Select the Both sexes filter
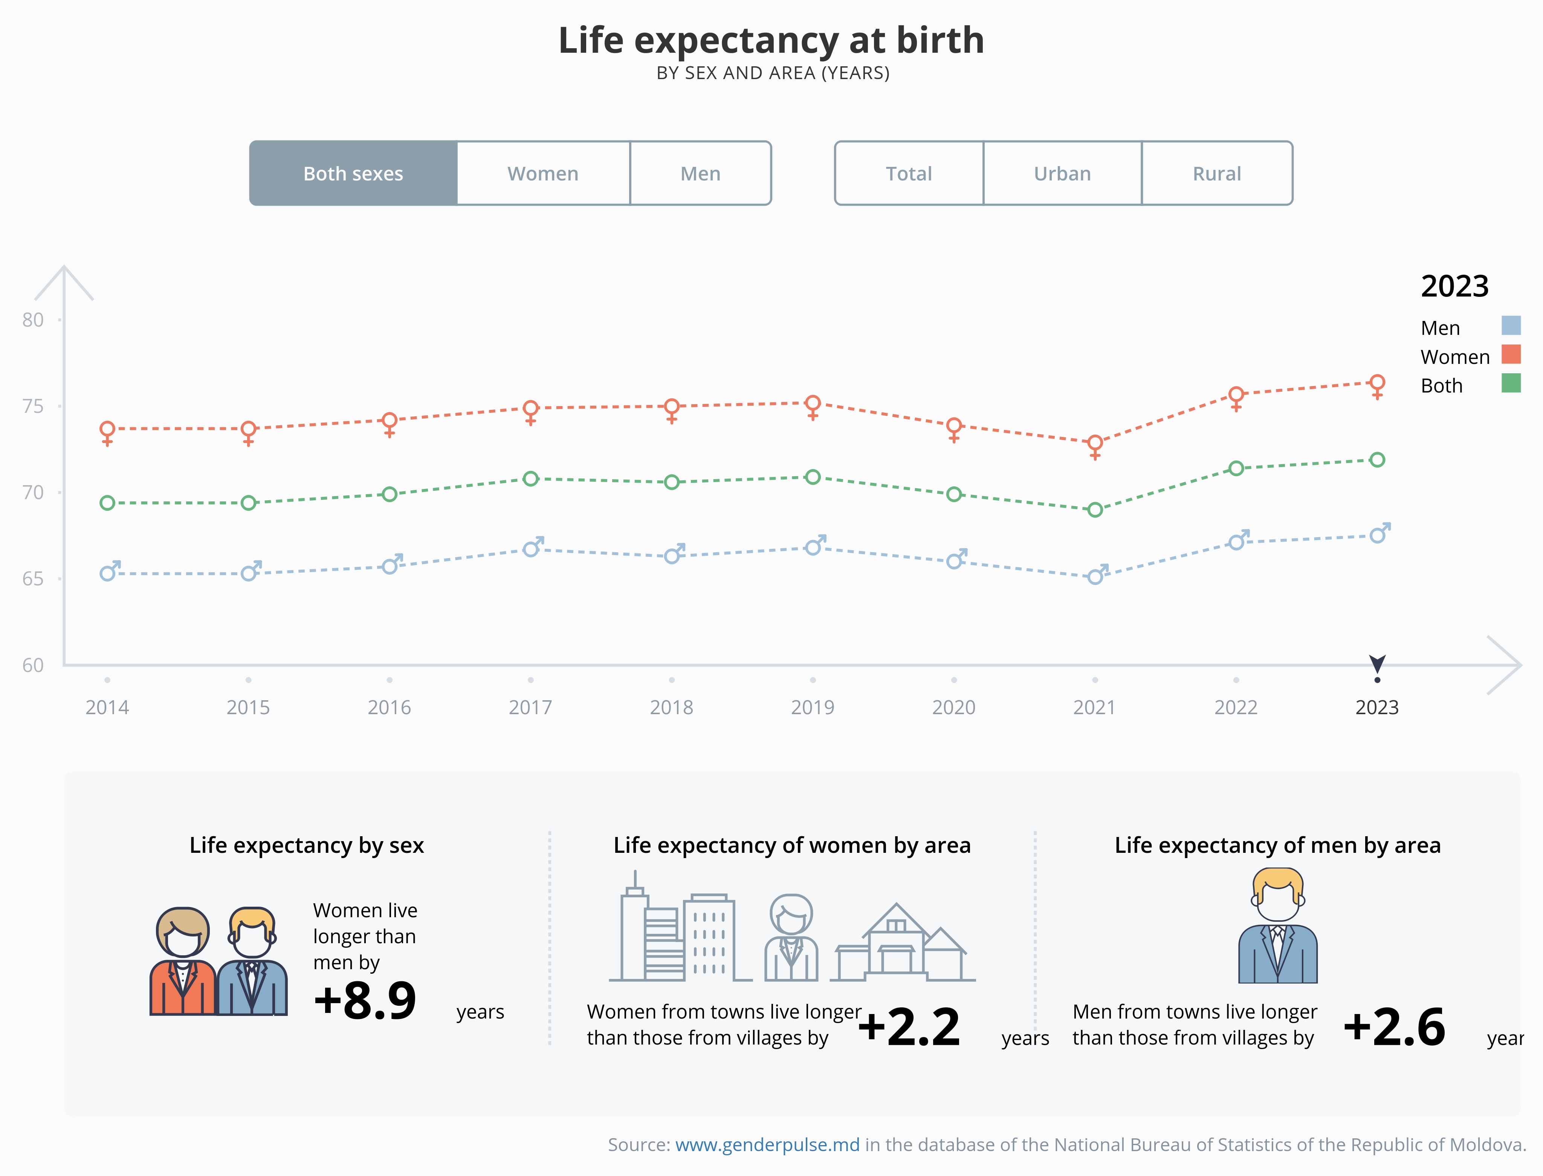The height and width of the screenshot is (1176, 1543). (x=353, y=173)
